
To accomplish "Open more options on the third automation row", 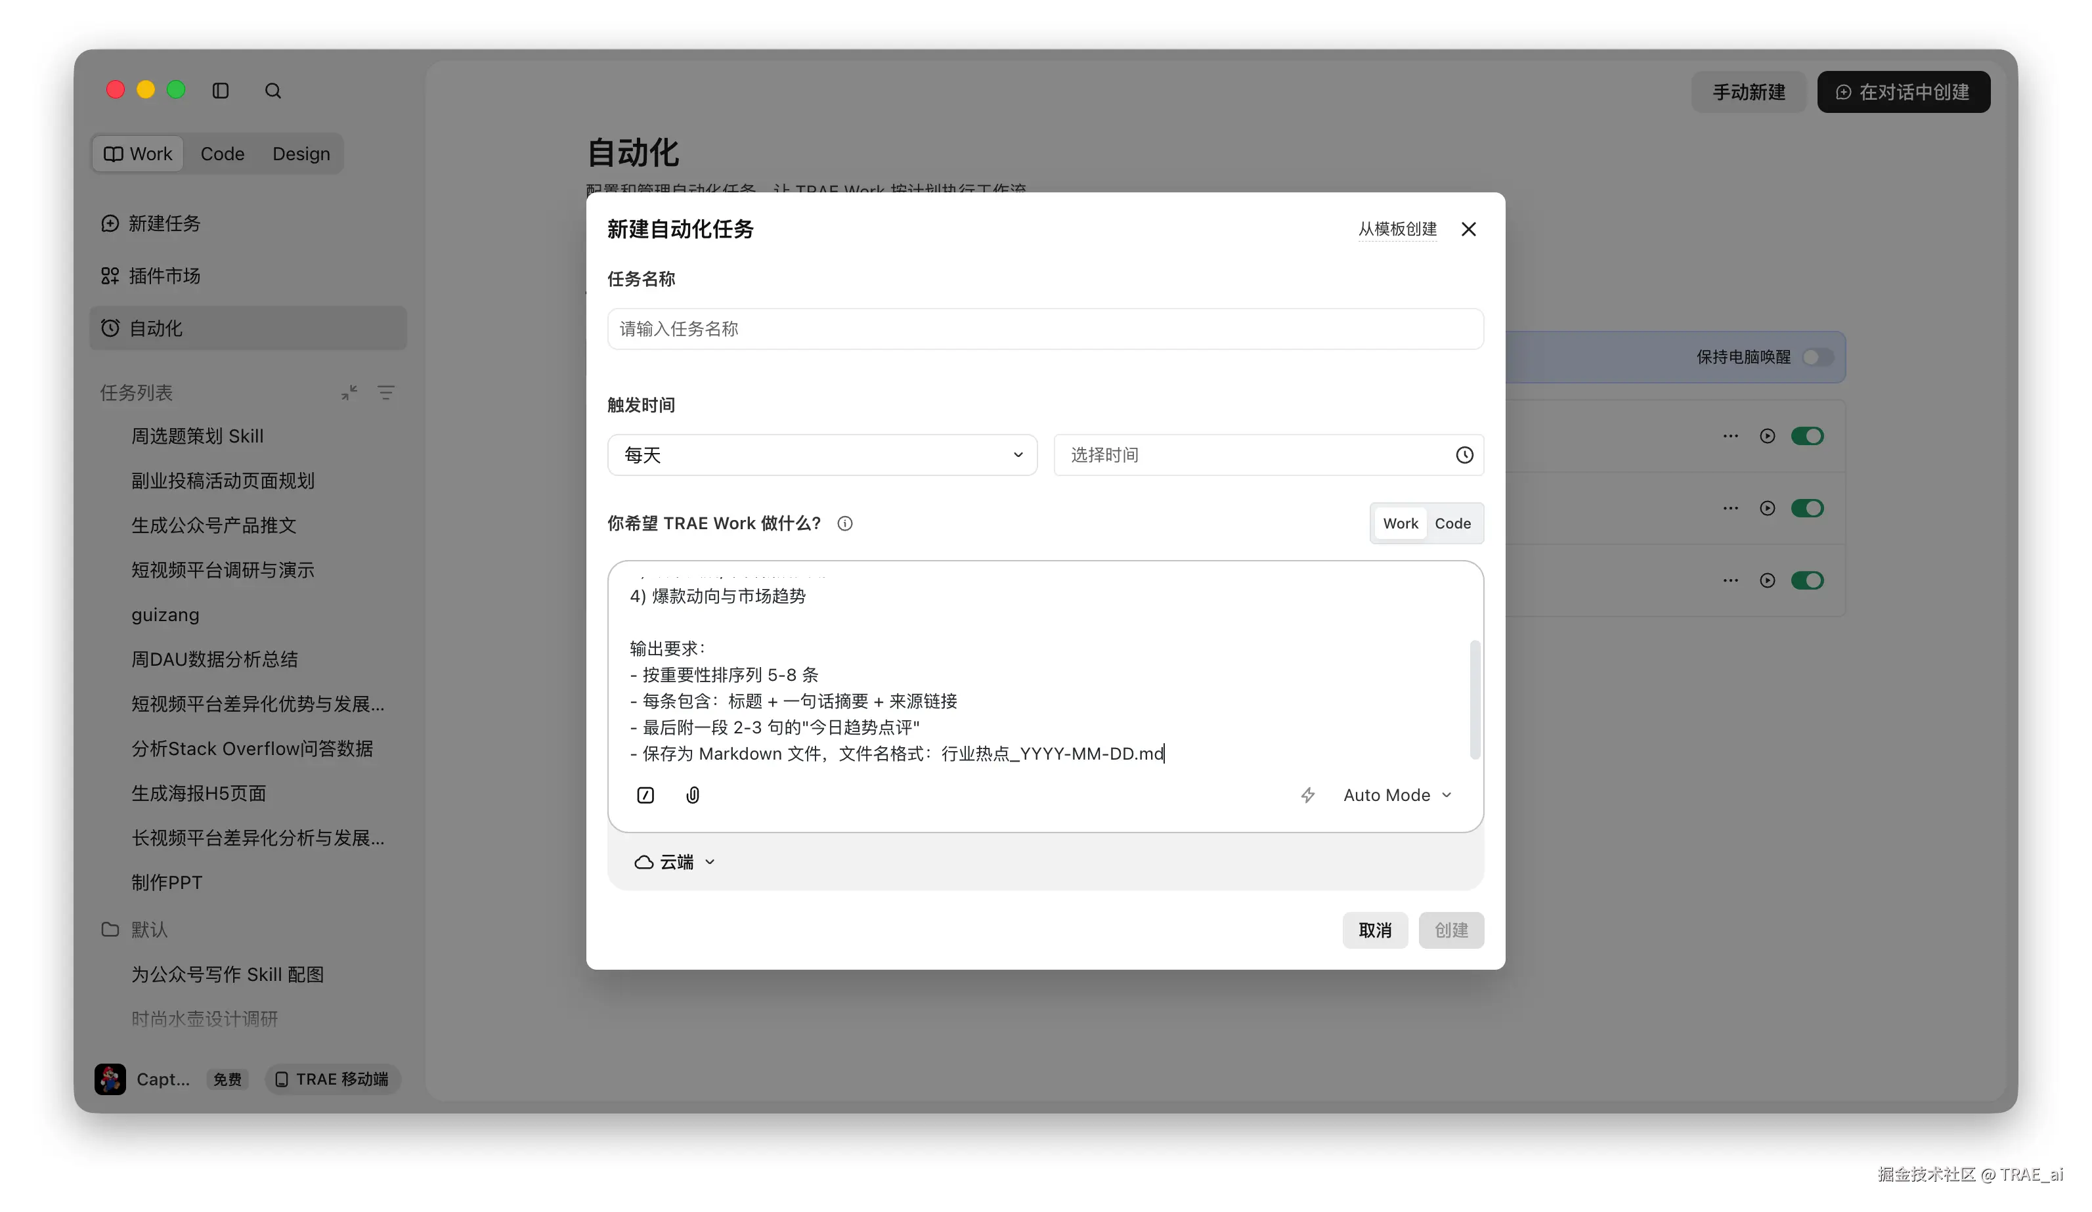I will click(1730, 580).
